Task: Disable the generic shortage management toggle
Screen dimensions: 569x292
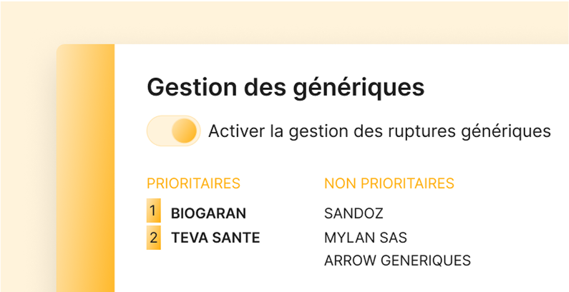Action: (173, 131)
